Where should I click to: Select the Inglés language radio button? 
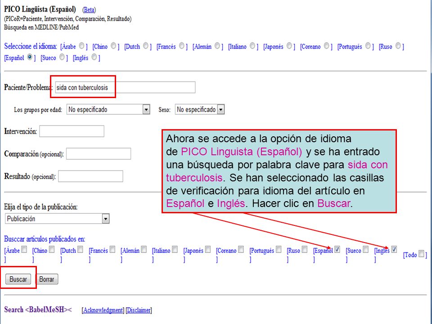[94, 57]
